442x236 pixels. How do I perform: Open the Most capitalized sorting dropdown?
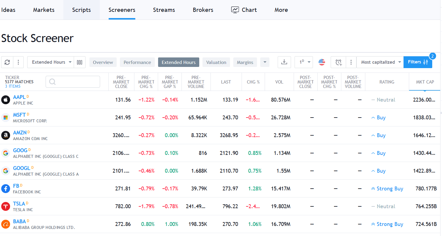click(380, 62)
